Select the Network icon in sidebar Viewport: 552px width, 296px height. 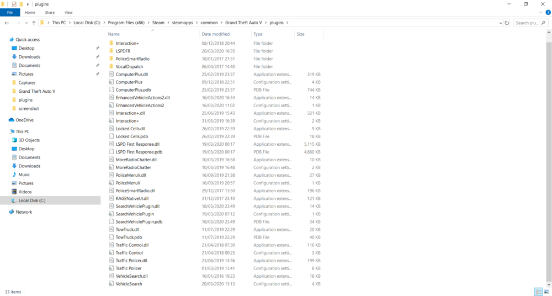12,212
